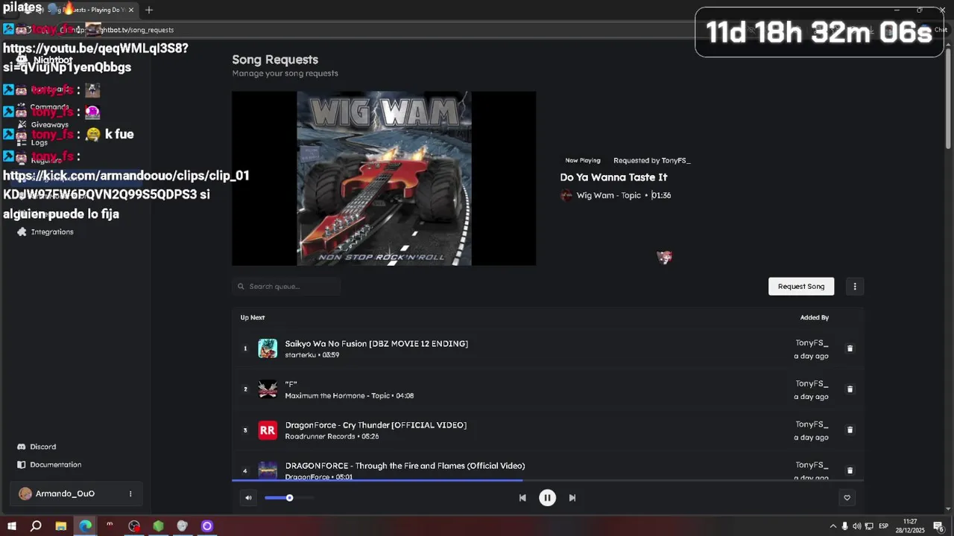Click the microphone icon in system tray

[844, 526]
